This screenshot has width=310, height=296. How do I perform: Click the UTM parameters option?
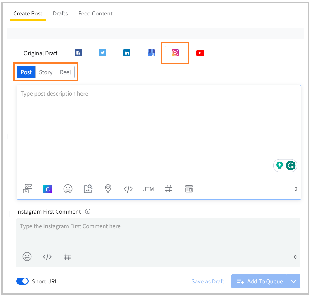click(148, 189)
